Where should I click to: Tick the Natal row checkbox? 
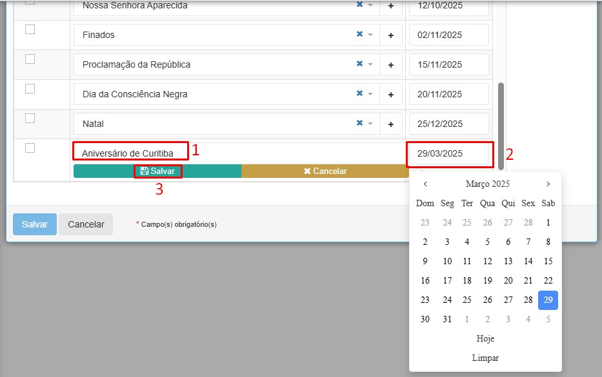(30, 119)
